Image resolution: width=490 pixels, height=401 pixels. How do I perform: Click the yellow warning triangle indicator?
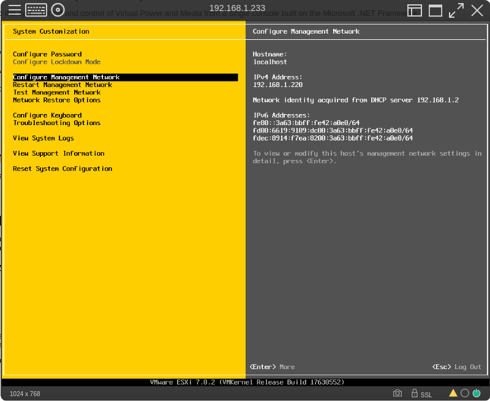[x=453, y=393]
